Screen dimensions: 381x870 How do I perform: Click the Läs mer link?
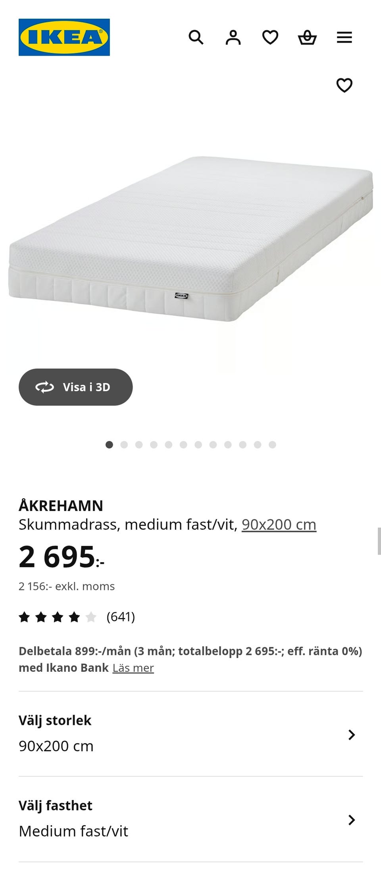(x=133, y=668)
